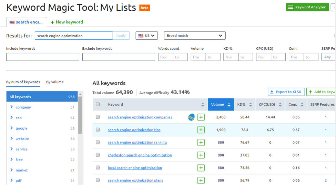Click the Include keywords input field
Viewport: 336px width, 185px height.
tap(43, 57)
